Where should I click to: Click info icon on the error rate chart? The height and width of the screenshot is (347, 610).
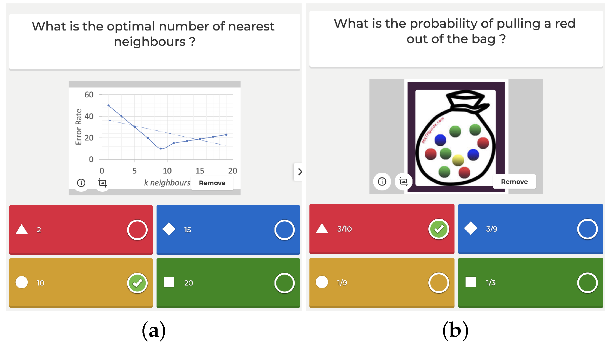(x=81, y=183)
